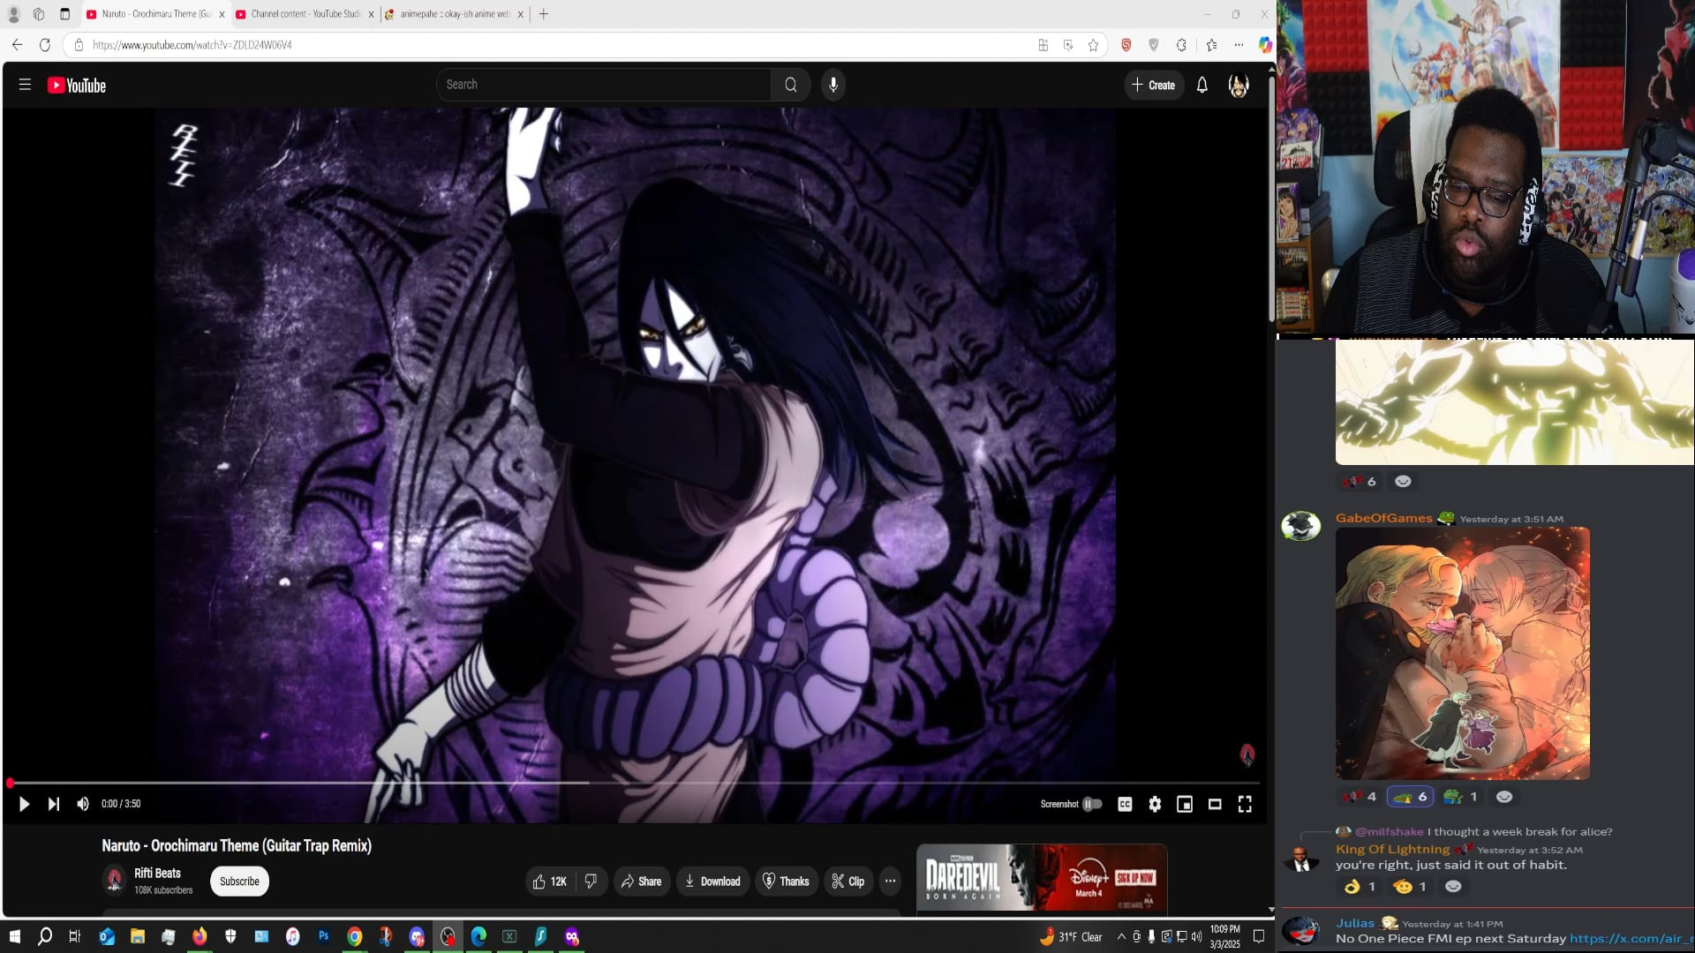Start voice search with microphone icon

tap(832, 85)
